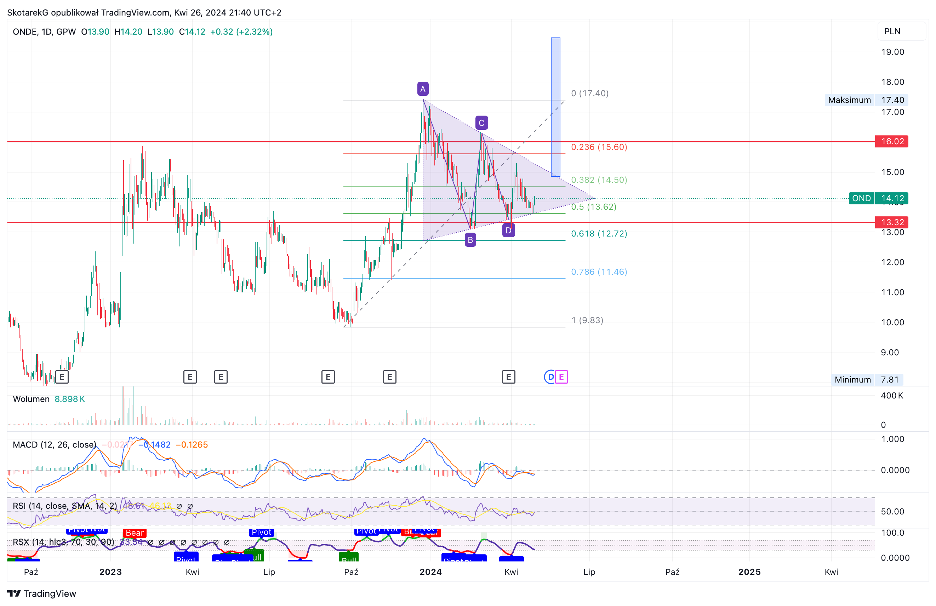Click the Fibonacci 1 (9.83) level label
This screenshot has width=936, height=606.
(x=587, y=320)
